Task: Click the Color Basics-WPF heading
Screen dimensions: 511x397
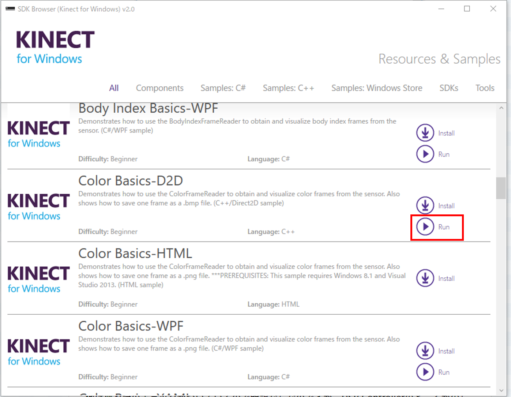Action: pyautogui.click(x=131, y=326)
